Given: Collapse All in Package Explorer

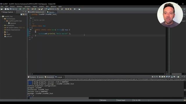Looking at the screenshot, I should pyautogui.click(x=21, y=14).
